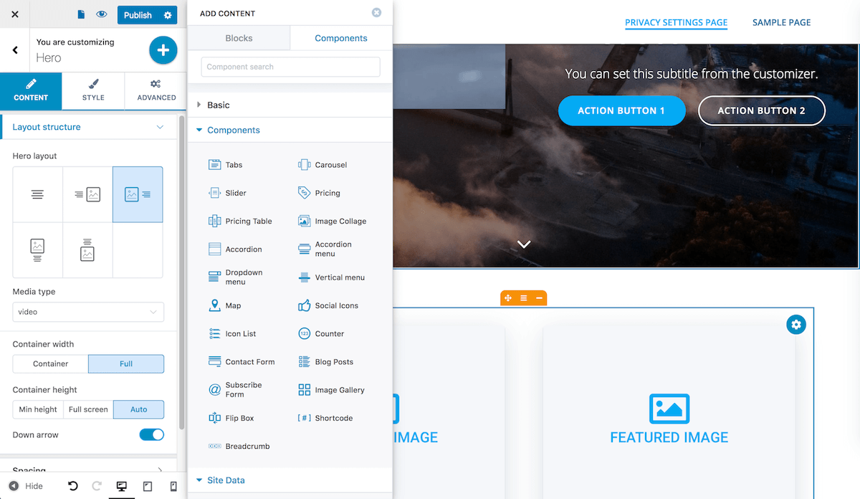Select image left text right hero layout
Viewport: 860px width, 499px height.
pos(138,194)
